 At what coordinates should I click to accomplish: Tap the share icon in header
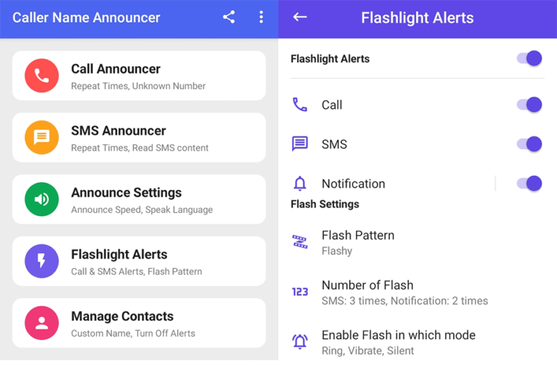(229, 17)
